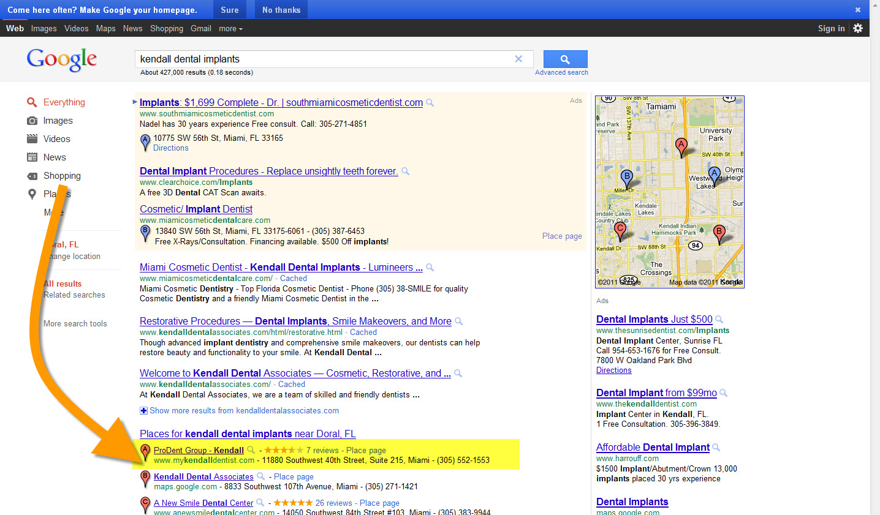Image resolution: width=880 pixels, height=515 pixels.
Task: Click the News icon in left sidebar
Action: (32, 157)
